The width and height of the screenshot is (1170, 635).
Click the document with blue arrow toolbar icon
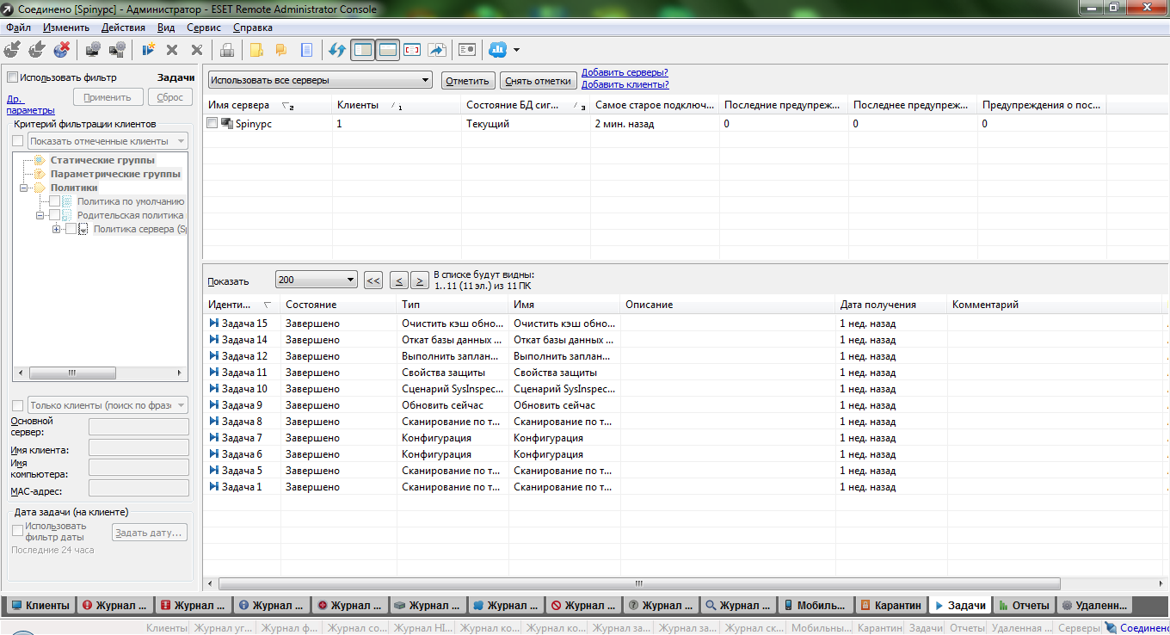pyautogui.click(x=437, y=50)
